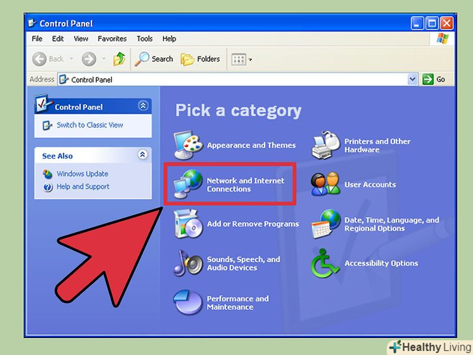This screenshot has width=473, height=355.
Task: Click Accessibility Options text link
Action: click(381, 263)
